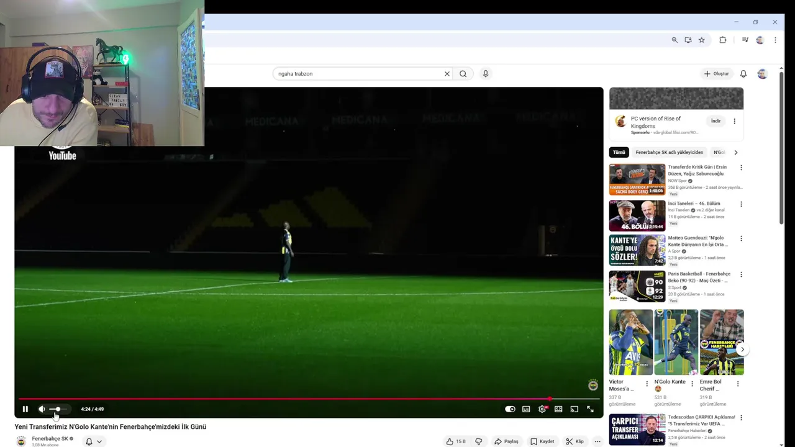Open 'Tedesco'dan ÇARPICI Açıklama' video thumbnail

[637, 430]
